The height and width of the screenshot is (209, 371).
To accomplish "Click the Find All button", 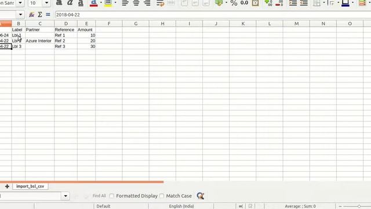I will (99, 196).
